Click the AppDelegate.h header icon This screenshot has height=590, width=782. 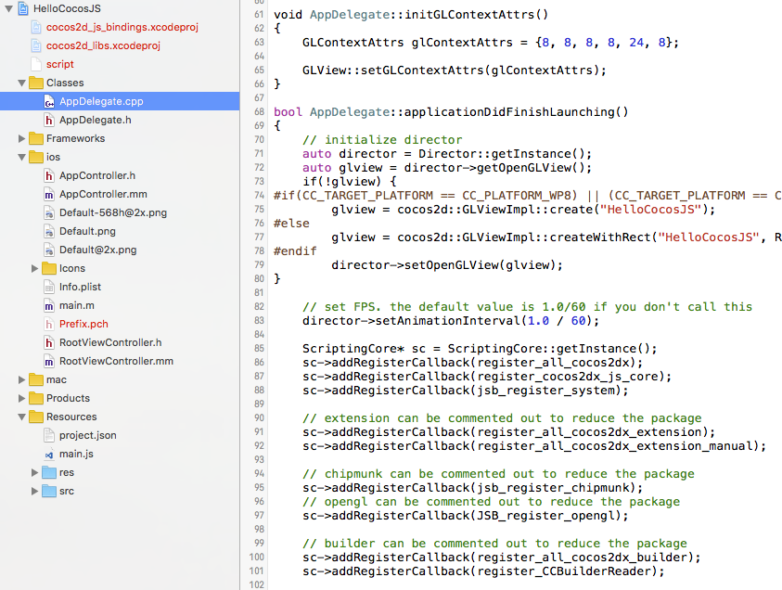click(x=49, y=120)
